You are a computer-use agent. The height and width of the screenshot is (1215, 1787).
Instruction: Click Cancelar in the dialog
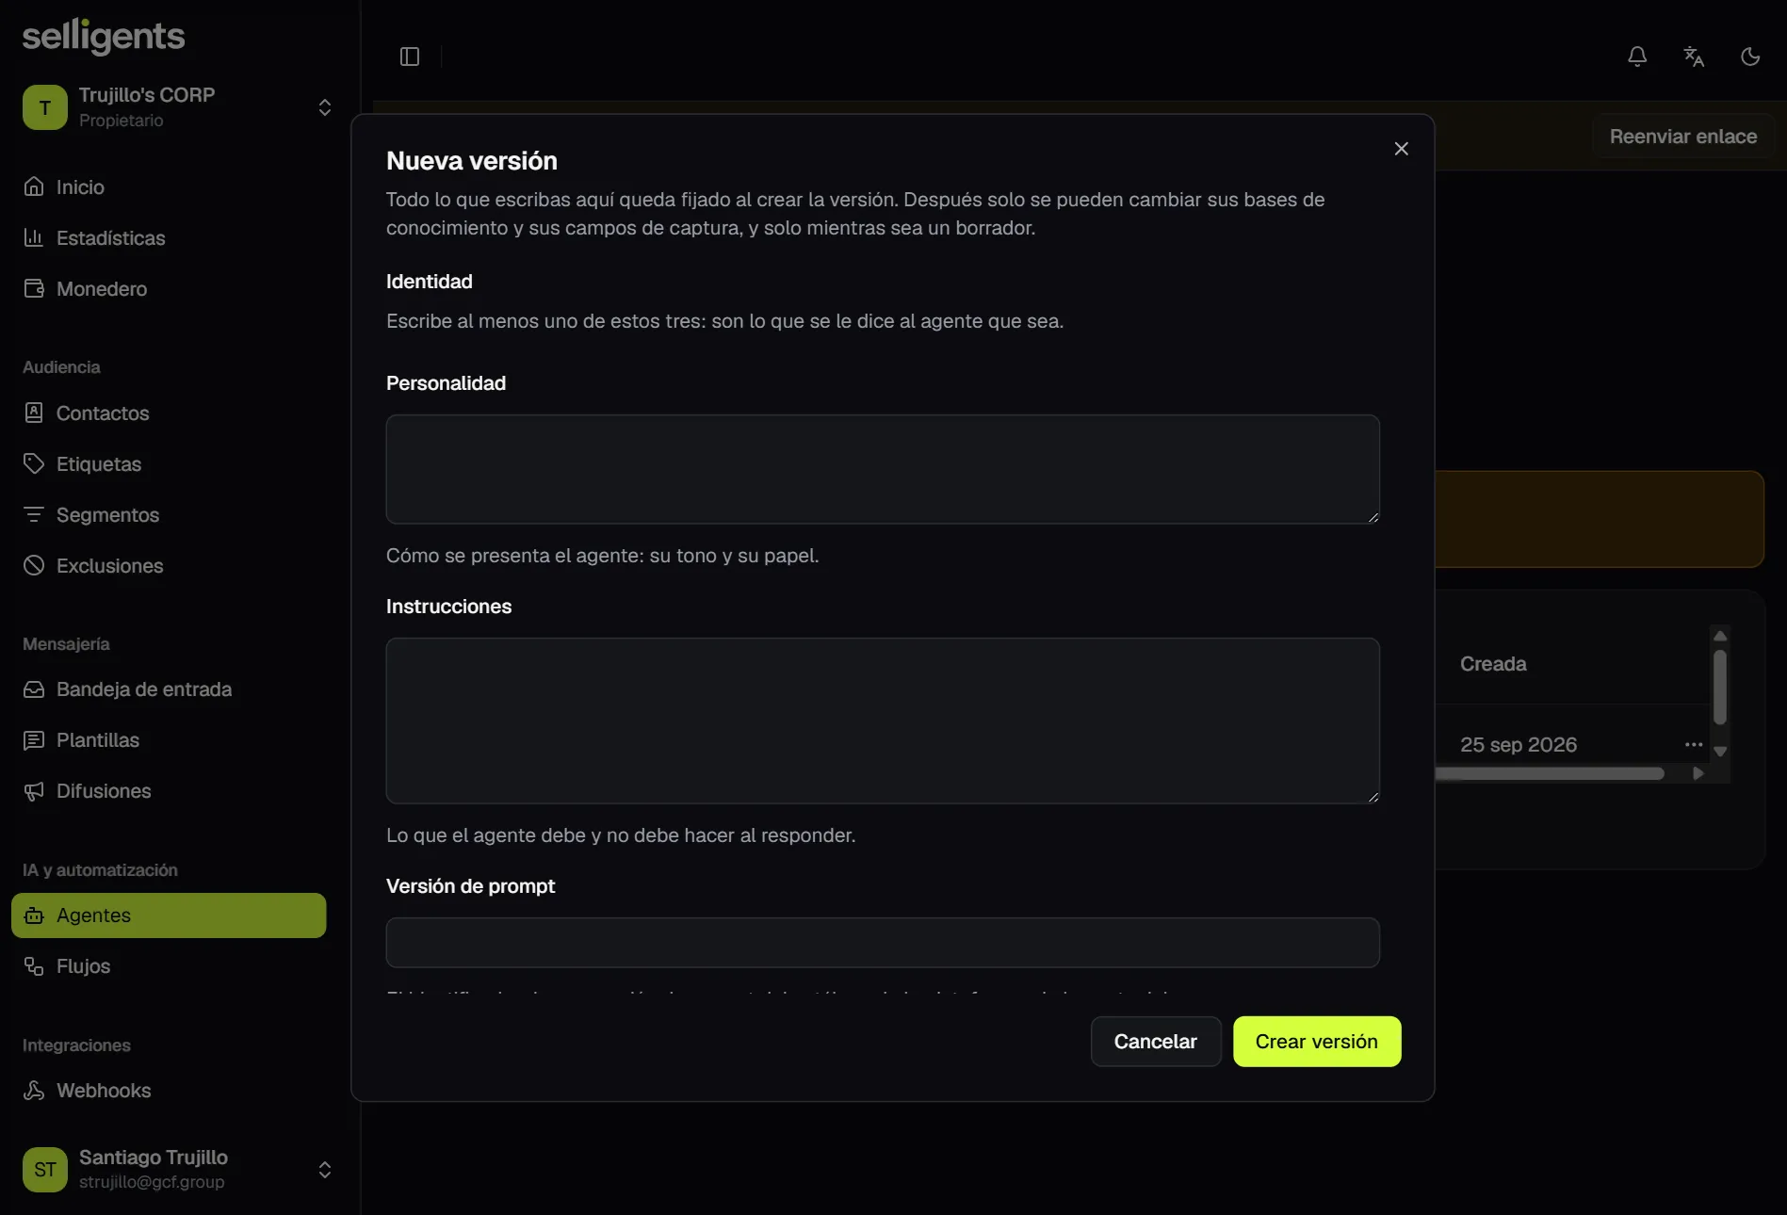(x=1156, y=1042)
